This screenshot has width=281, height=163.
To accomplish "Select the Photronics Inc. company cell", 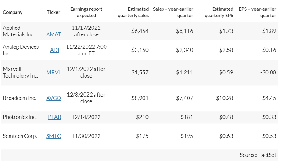I will tap(20, 117).
